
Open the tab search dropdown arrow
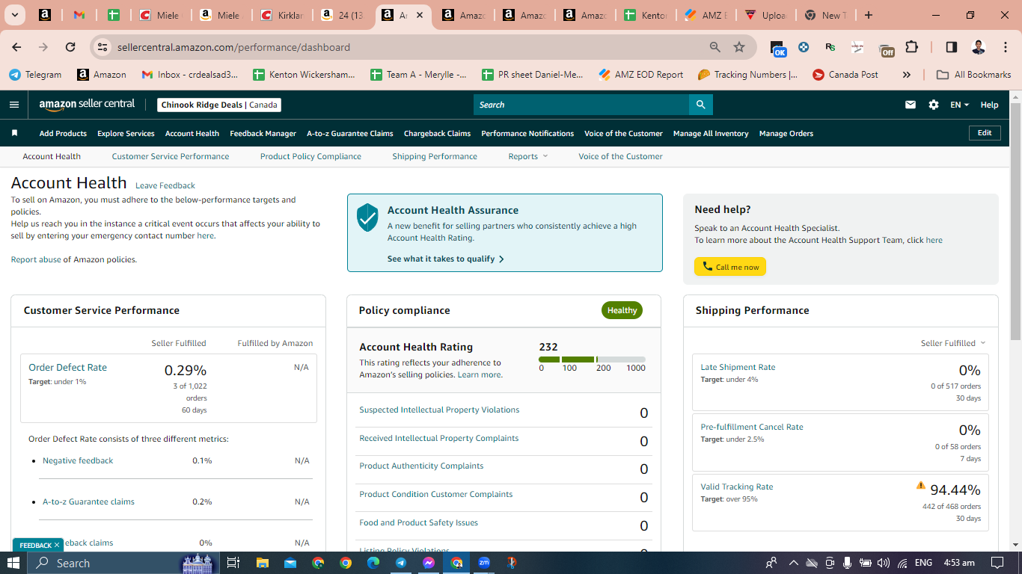point(15,15)
